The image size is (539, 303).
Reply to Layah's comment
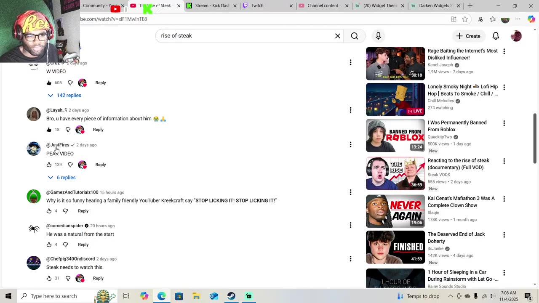(98, 130)
